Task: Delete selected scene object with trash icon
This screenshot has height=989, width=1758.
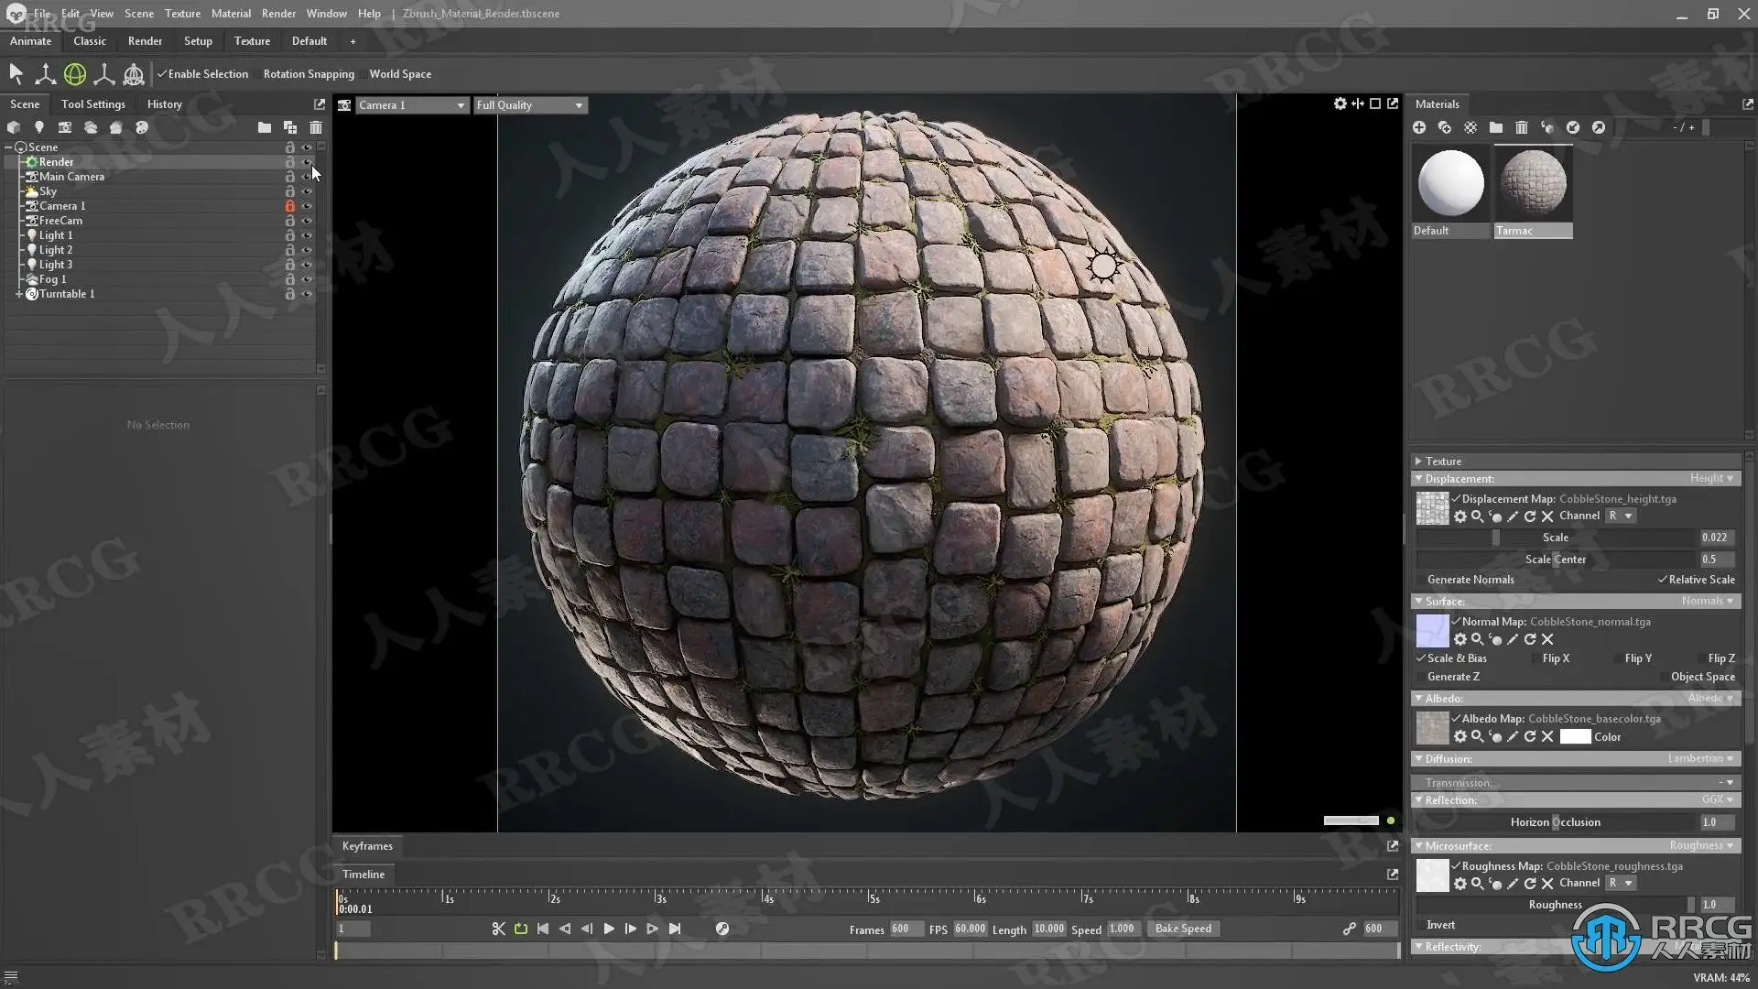Action: tap(316, 127)
